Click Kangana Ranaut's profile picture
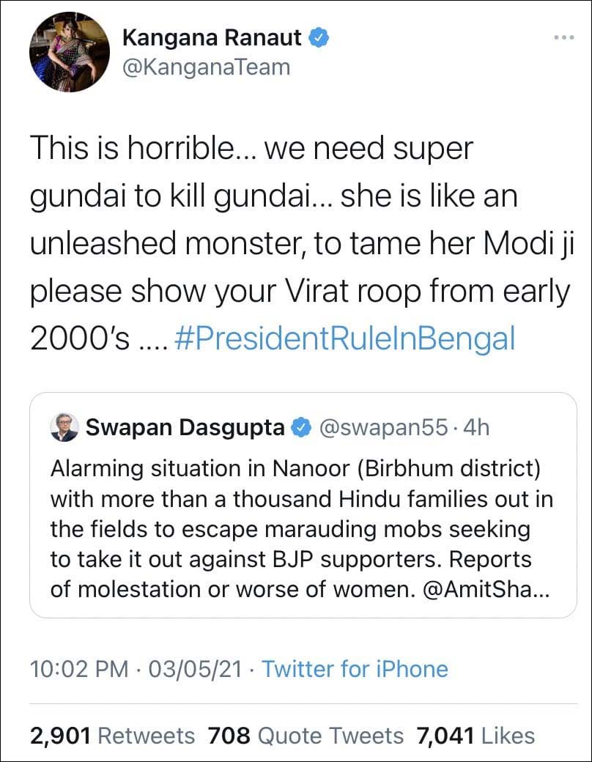Screen dimensions: 592x762 [70, 51]
